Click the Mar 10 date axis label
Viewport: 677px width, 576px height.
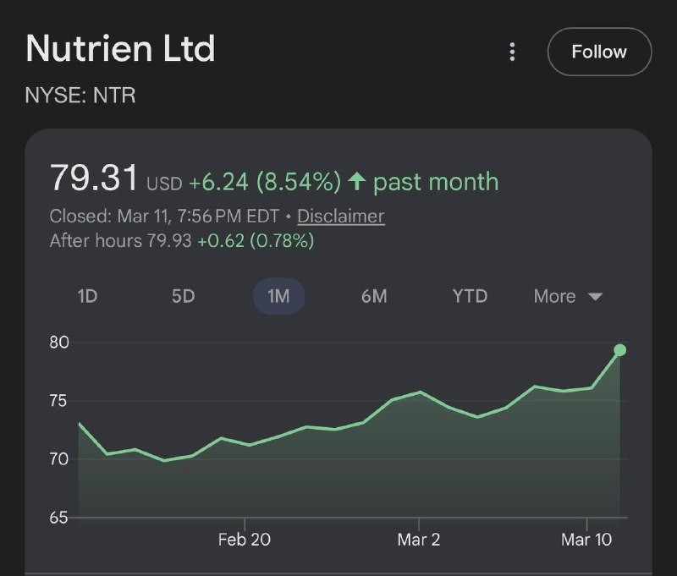(586, 540)
